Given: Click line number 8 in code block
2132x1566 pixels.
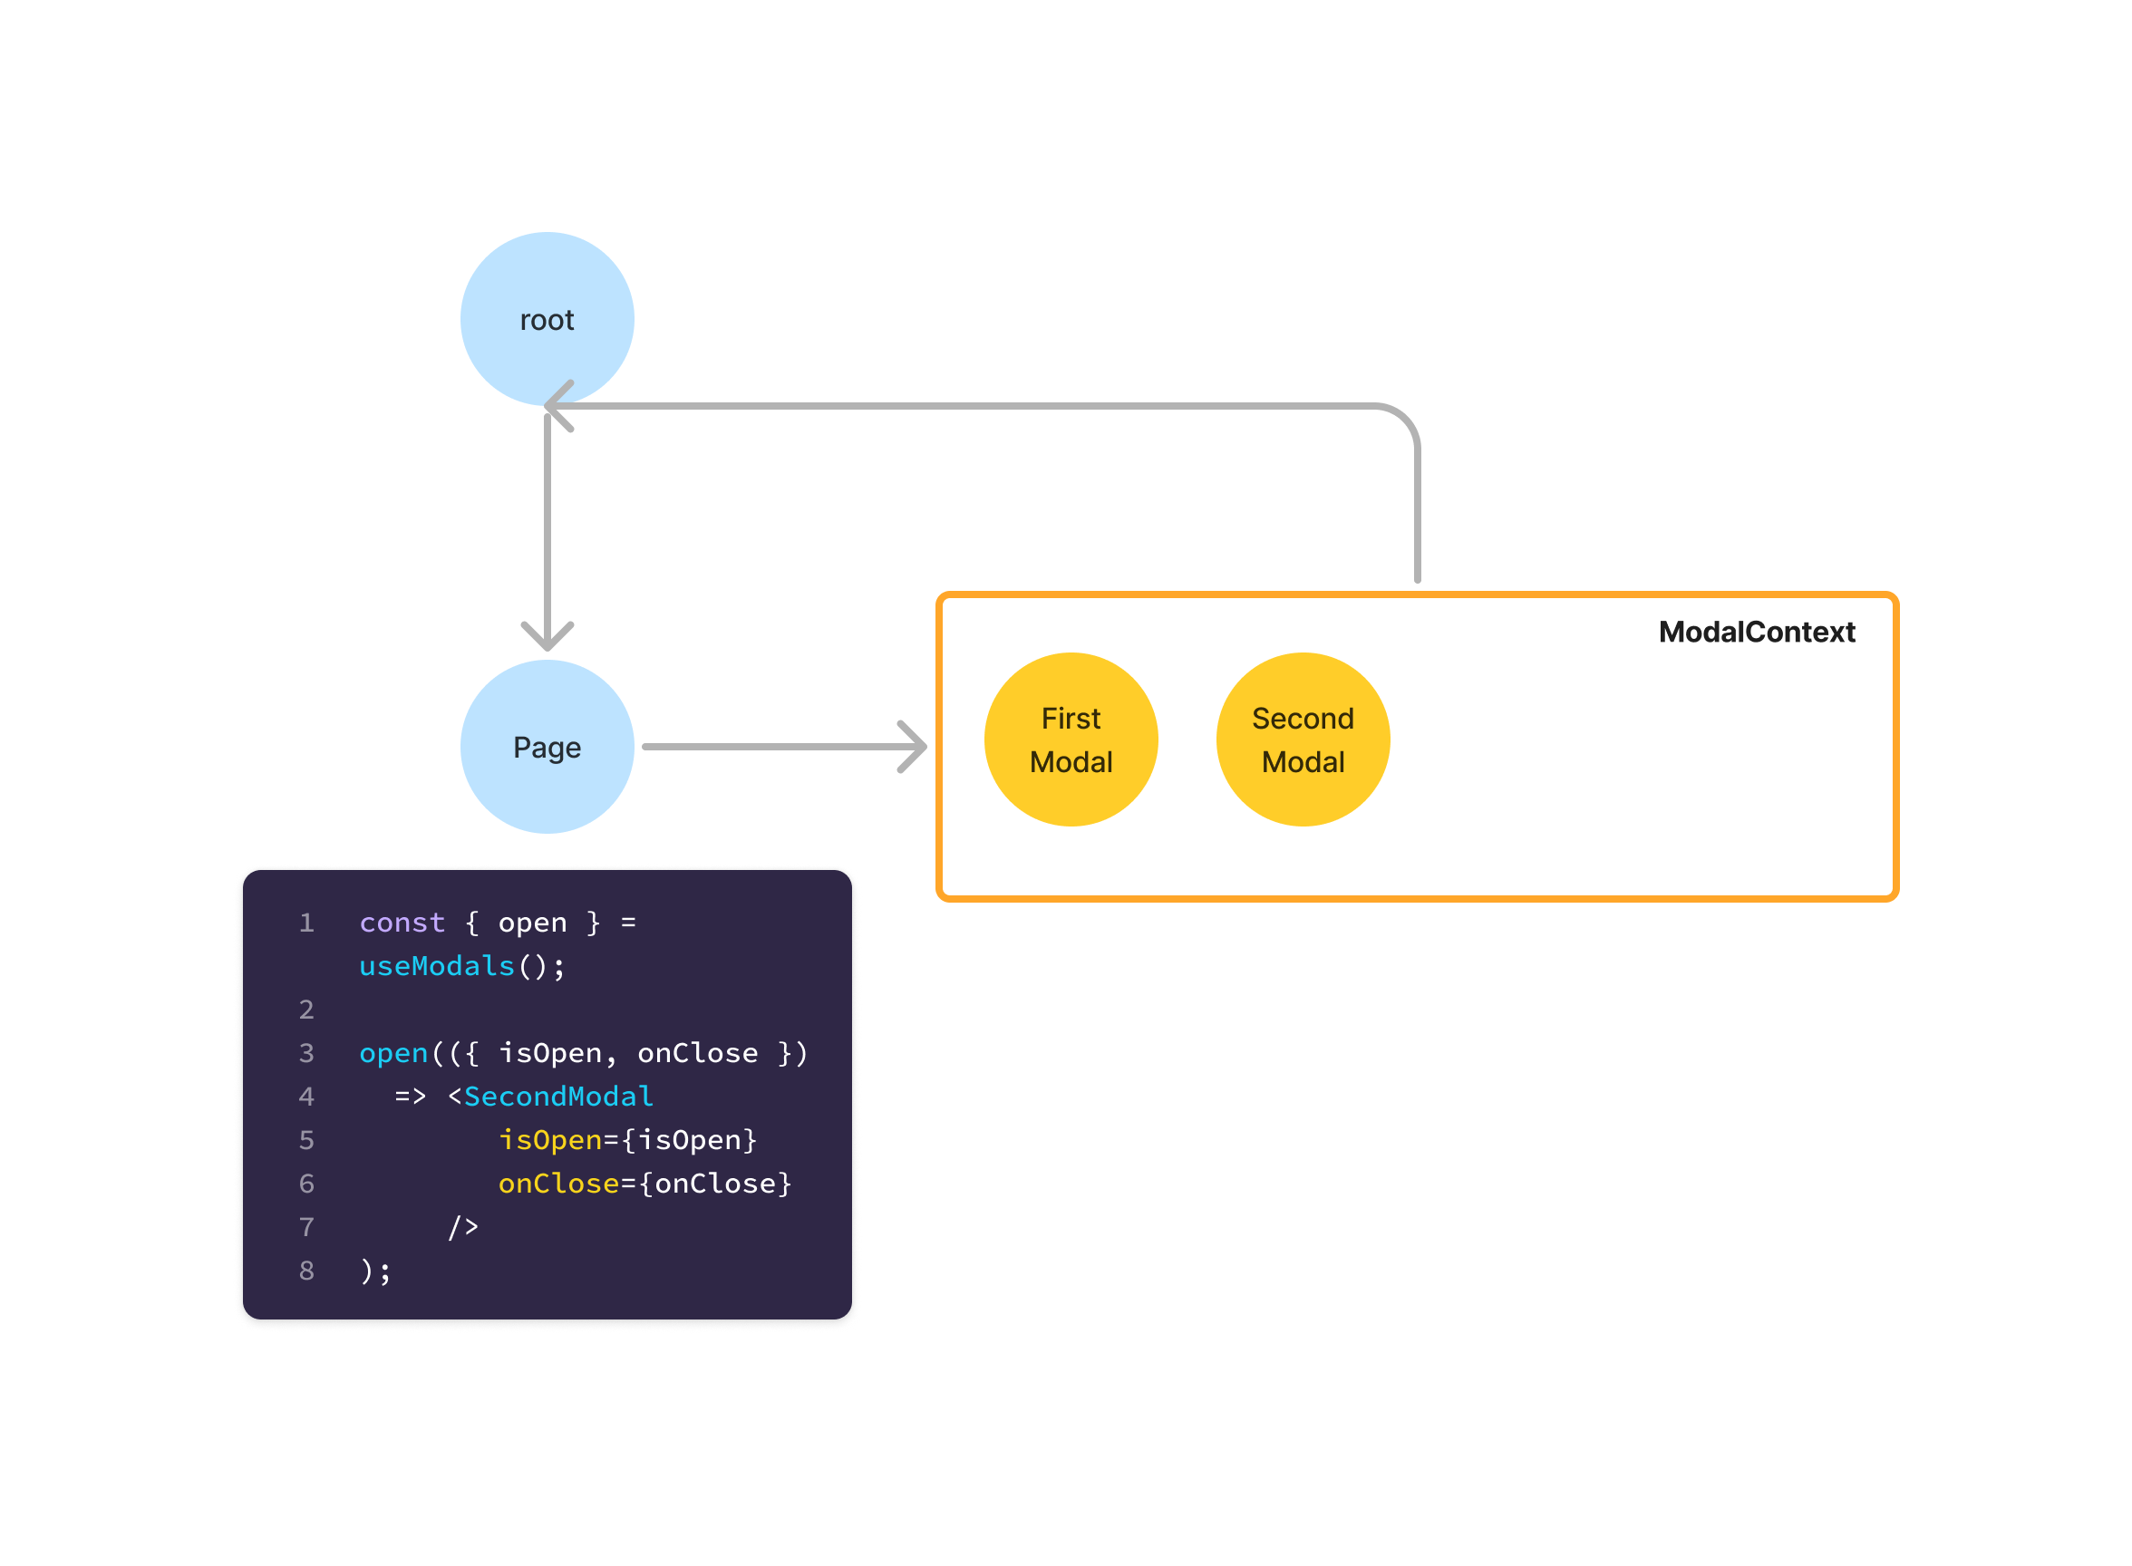Looking at the screenshot, I should pos(306,1271).
